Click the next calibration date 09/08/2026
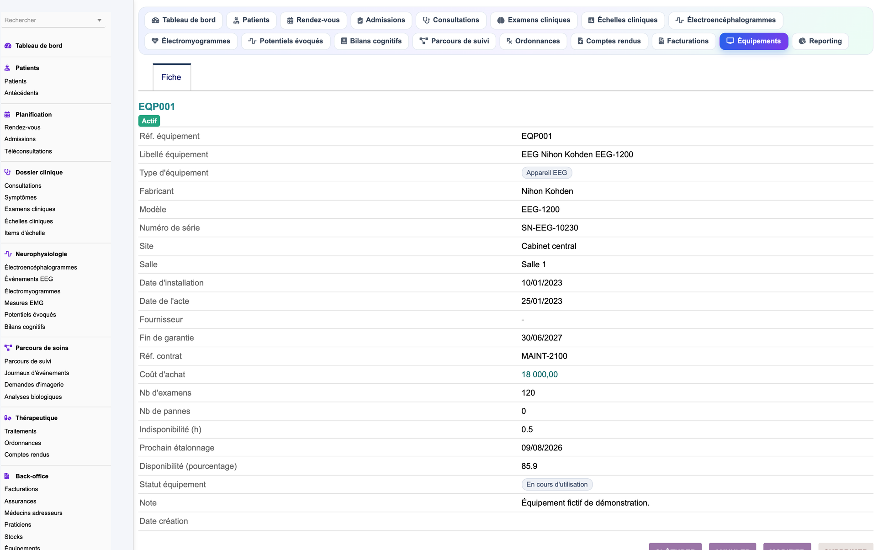Image resolution: width=889 pixels, height=550 pixels. 542,448
